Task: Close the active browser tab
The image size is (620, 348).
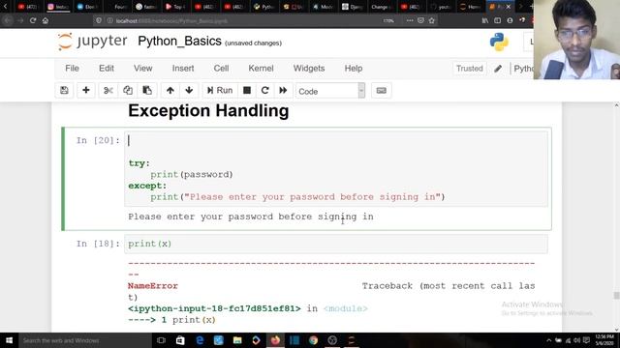Action: pyautogui.click(x=508, y=7)
